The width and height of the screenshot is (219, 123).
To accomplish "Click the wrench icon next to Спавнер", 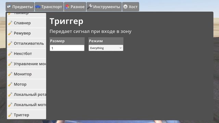I will (x=10, y=23).
